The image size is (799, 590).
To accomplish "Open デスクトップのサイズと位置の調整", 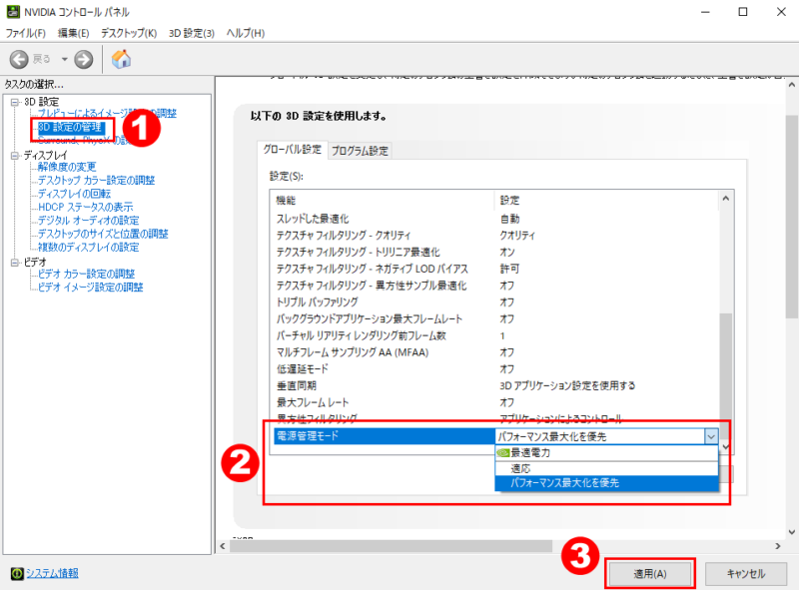I will (x=103, y=234).
